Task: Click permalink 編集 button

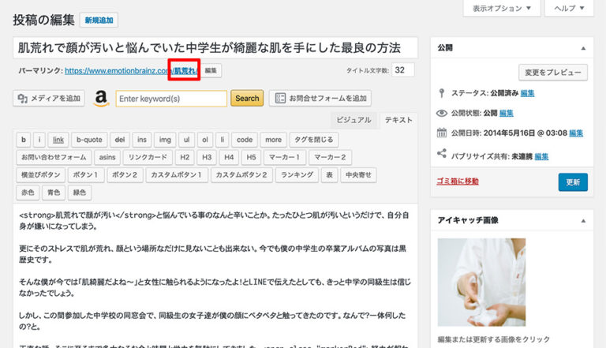Action: click(x=211, y=70)
